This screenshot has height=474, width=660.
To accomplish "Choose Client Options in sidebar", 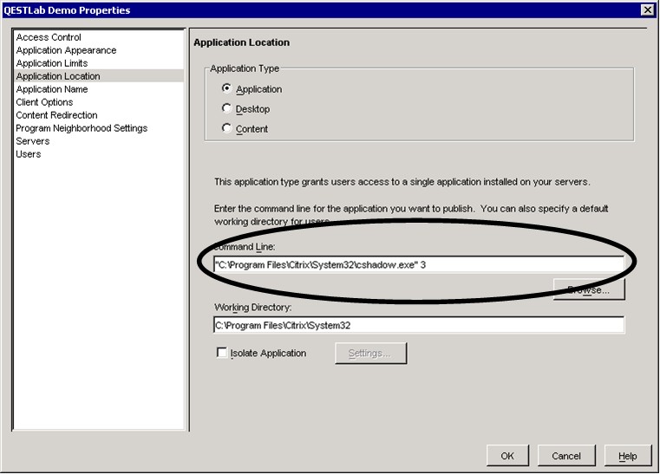I will 44,102.
